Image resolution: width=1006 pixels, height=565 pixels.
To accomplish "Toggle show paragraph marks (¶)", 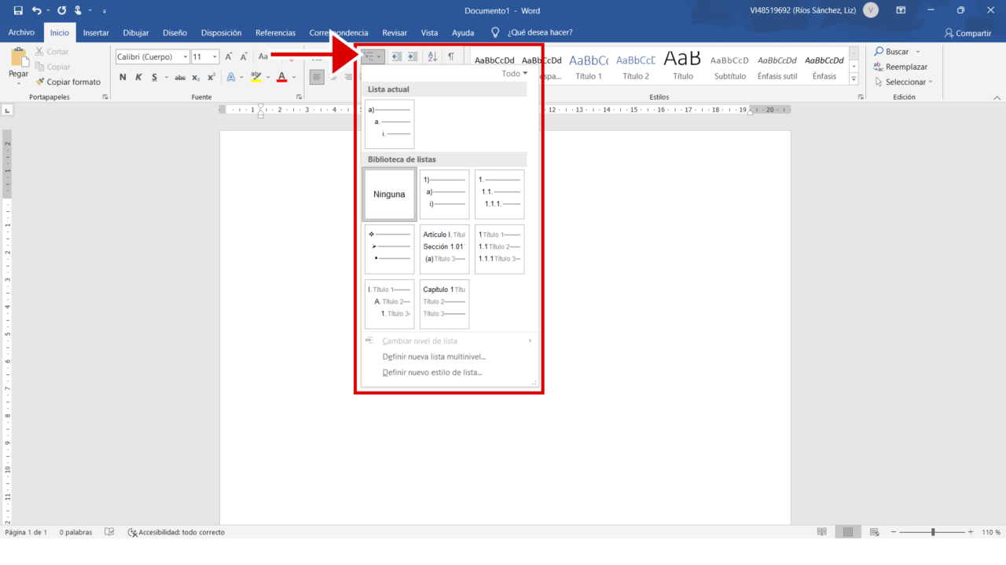I will (x=451, y=56).
